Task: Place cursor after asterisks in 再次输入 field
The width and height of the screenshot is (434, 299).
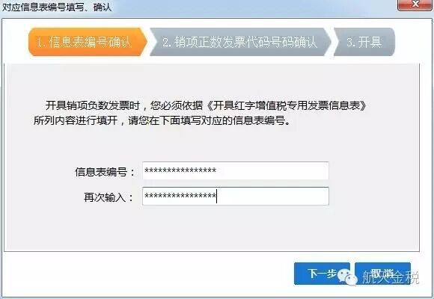Action: (217, 196)
